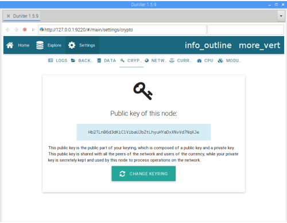Click the browser back arrow
This screenshot has width=287, height=223.
click(7, 30)
